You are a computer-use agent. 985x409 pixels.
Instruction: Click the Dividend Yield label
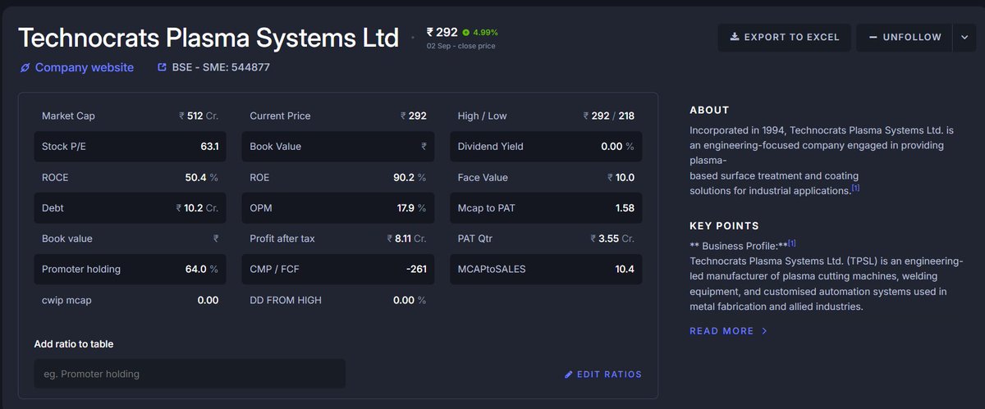[491, 147]
